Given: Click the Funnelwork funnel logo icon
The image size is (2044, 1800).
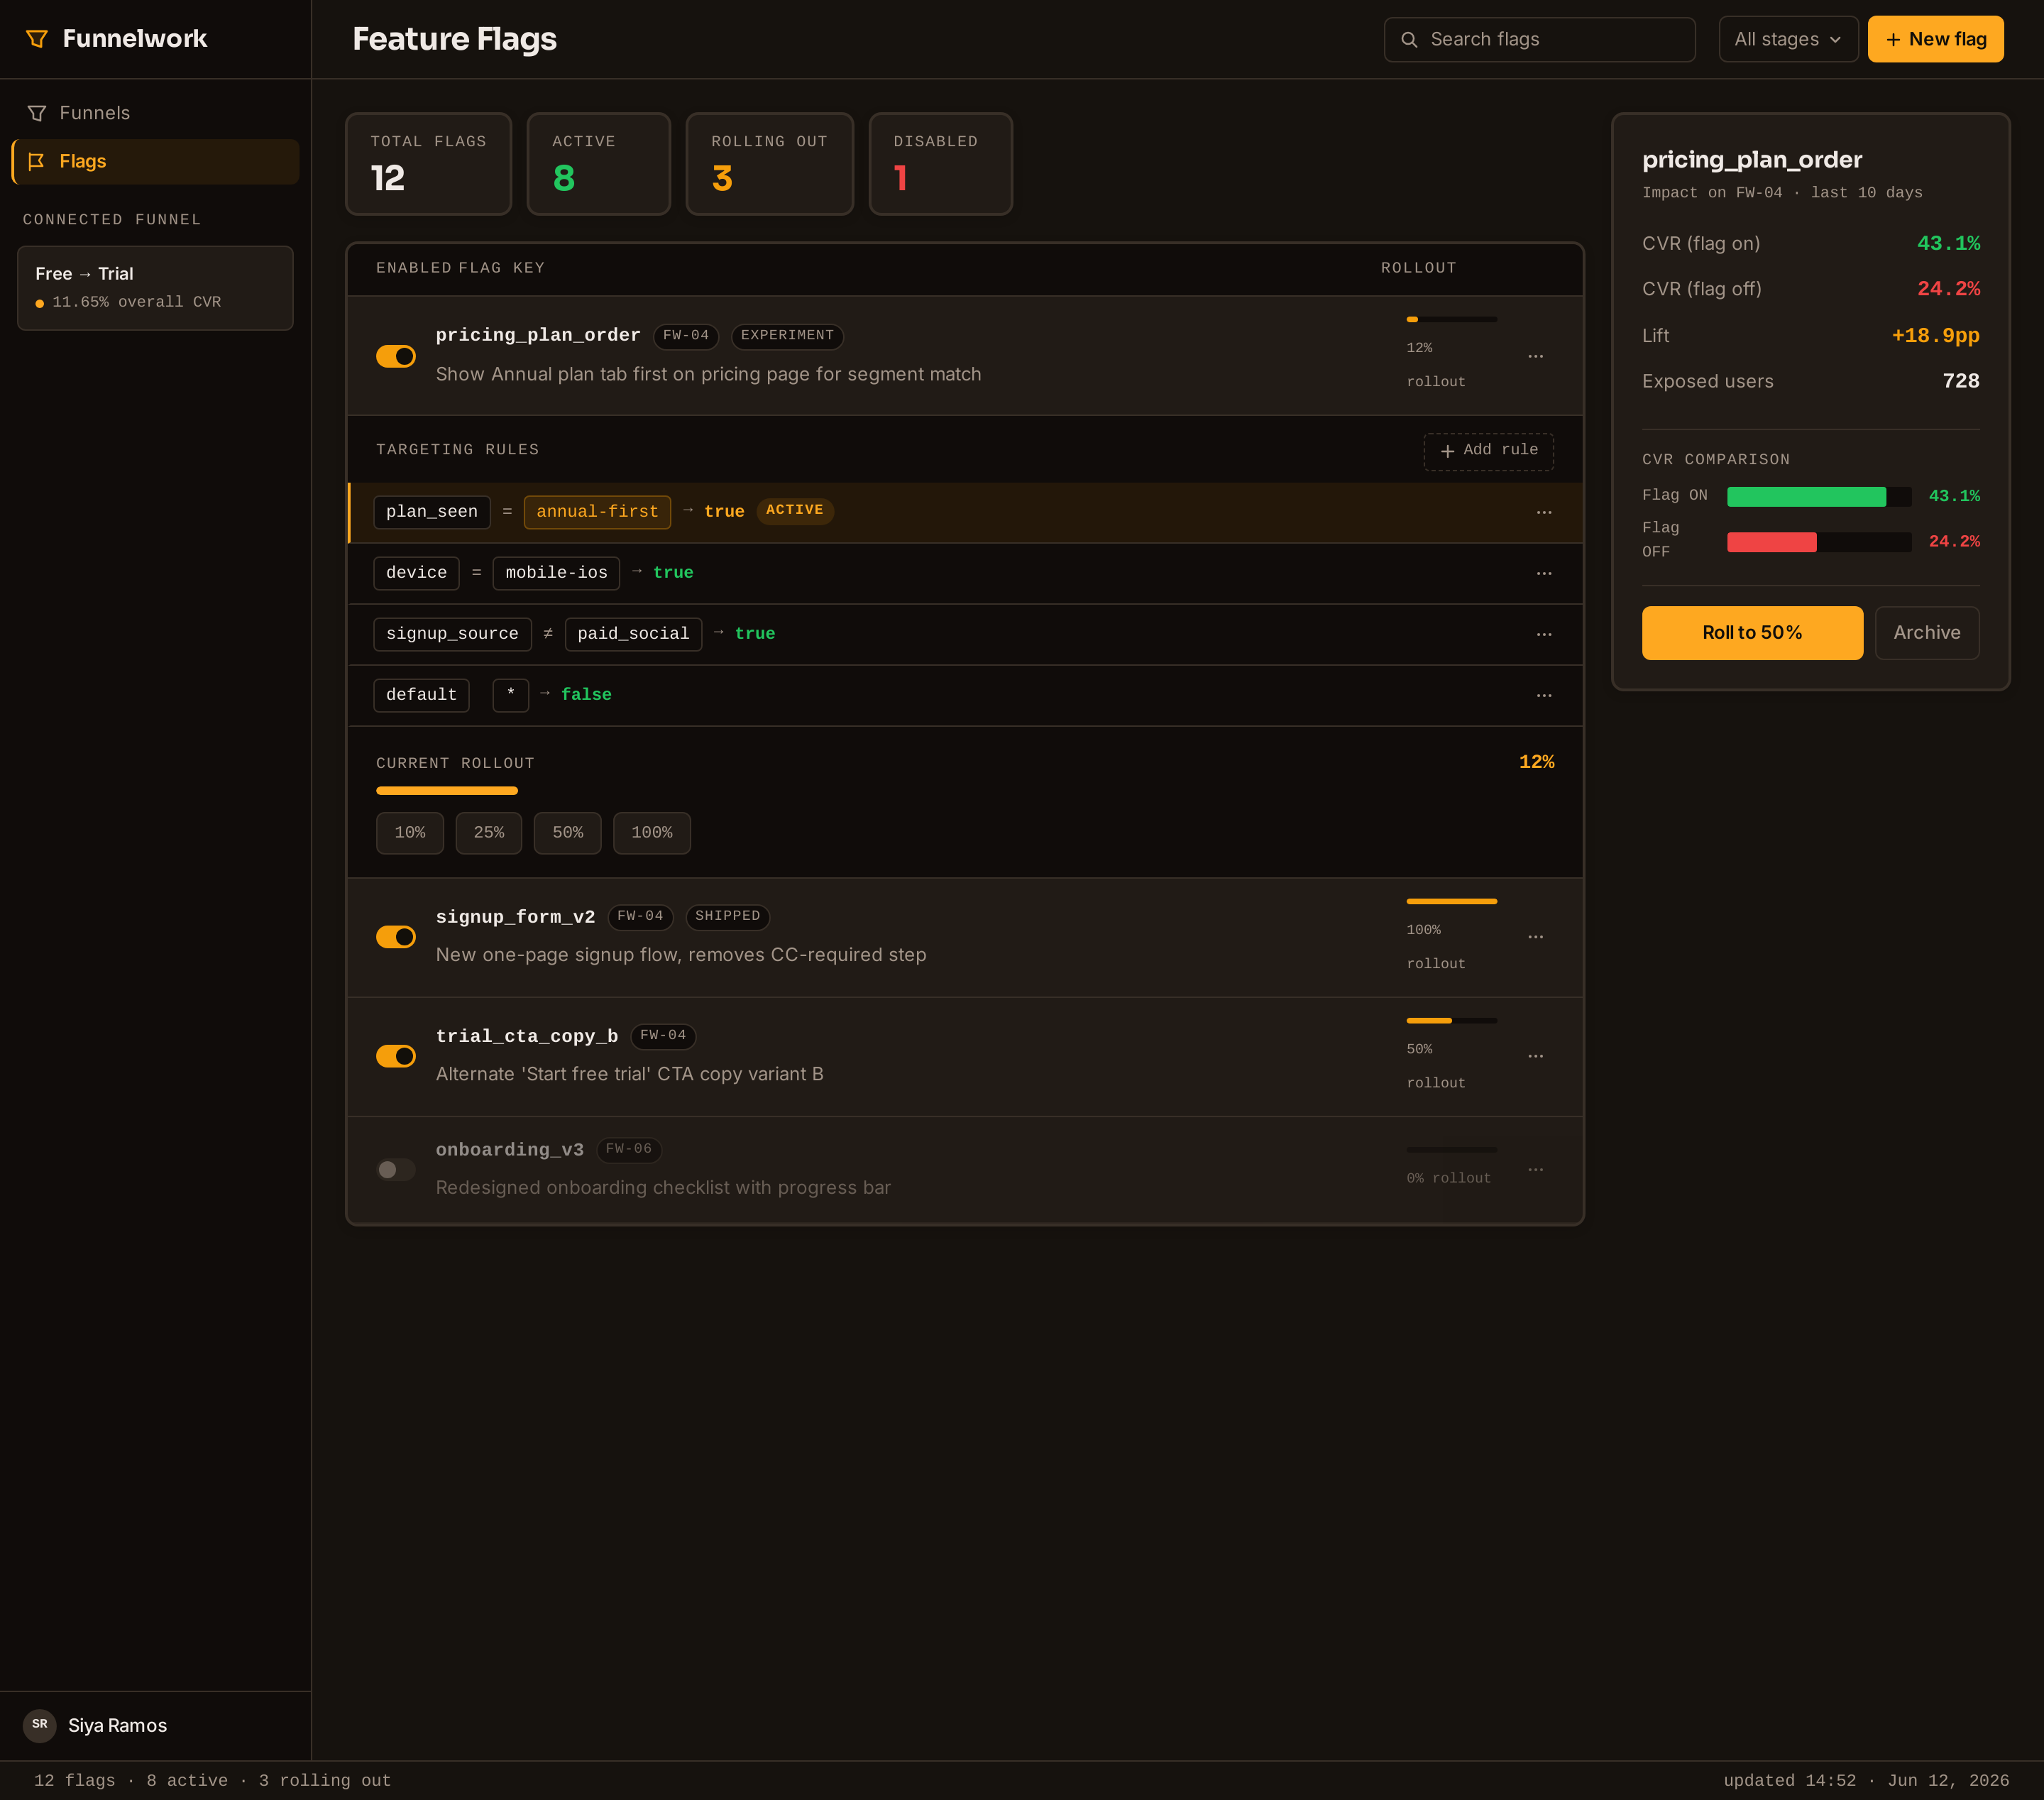Looking at the screenshot, I should click(37, 39).
